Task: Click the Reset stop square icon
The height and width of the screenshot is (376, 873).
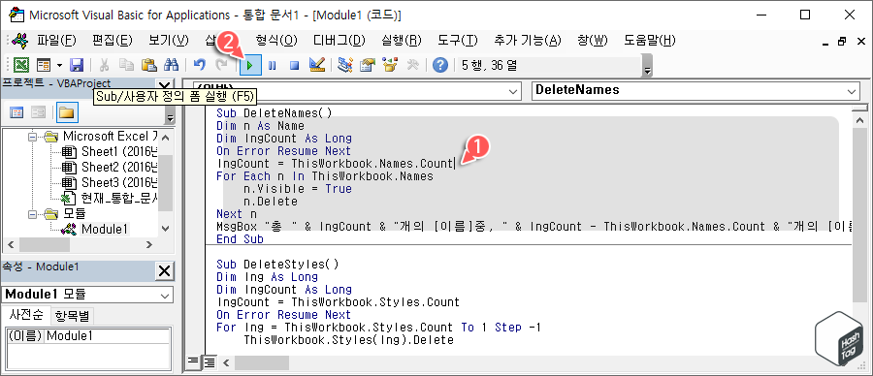Action: click(x=295, y=66)
